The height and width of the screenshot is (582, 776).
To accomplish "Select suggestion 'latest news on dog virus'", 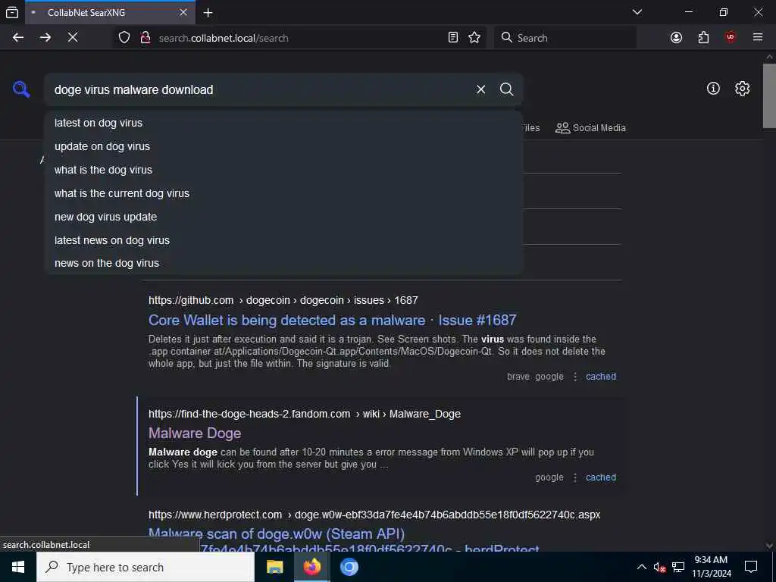I will 283,240.
